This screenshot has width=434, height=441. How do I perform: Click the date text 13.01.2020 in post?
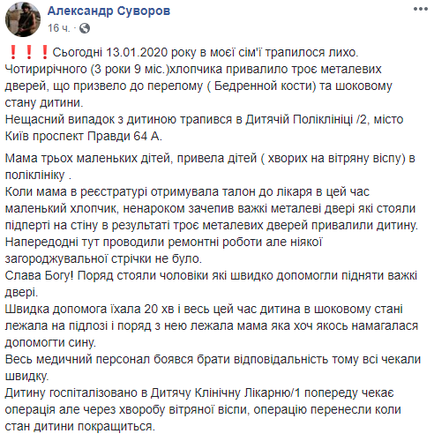(137, 52)
